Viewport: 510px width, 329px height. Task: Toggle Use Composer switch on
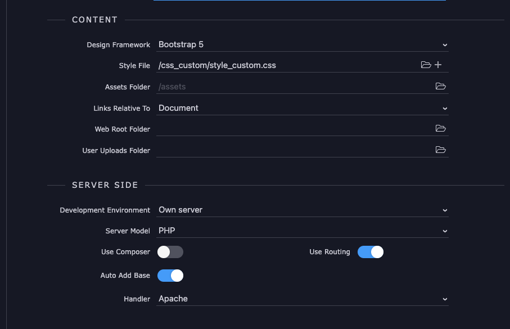click(x=170, y=252)
